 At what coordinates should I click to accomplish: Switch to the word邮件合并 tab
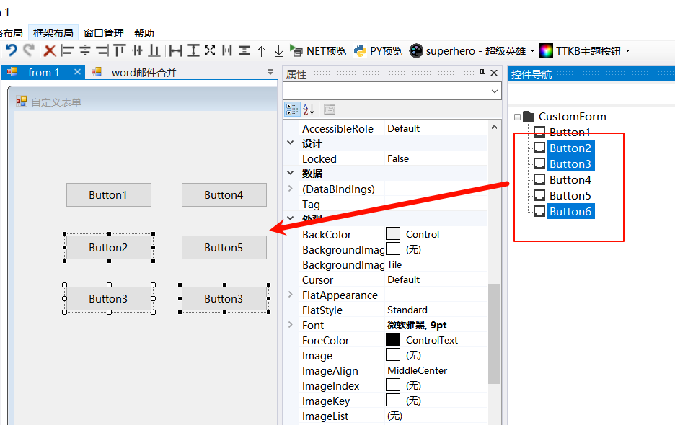pyautogui.click(x=144, y=72)
